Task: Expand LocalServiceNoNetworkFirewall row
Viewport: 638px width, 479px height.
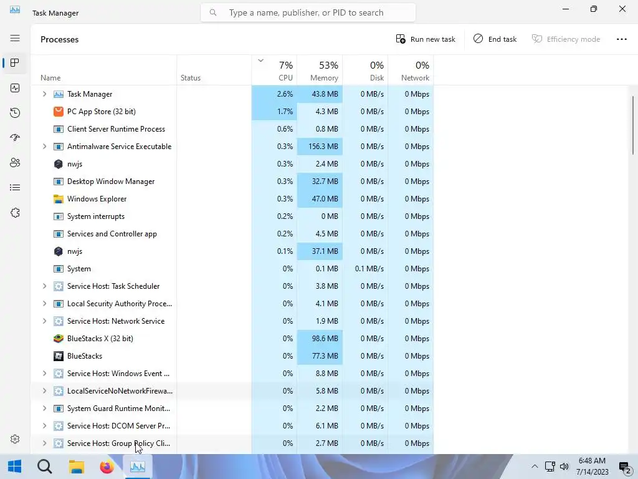Action: click(x=44, y=391)
